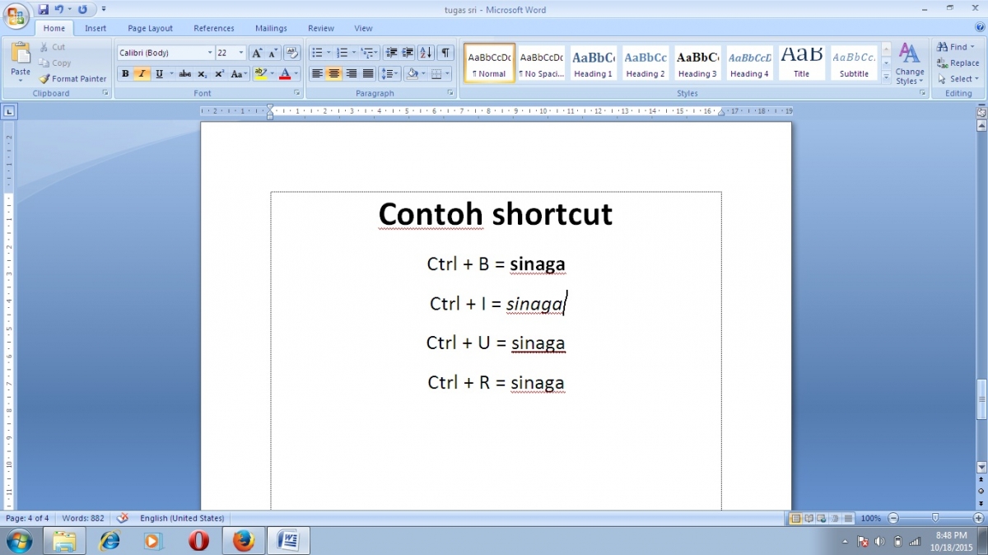
Task: Click the Show/Hide paragraph marks icon
Action: click(445, 52)
